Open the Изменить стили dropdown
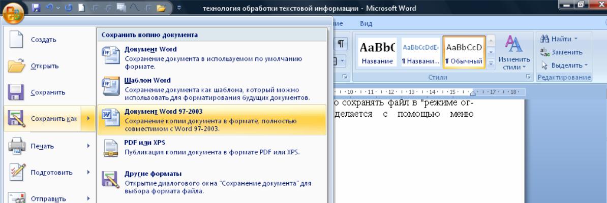 pyautogui.click(x=514, y=53)
